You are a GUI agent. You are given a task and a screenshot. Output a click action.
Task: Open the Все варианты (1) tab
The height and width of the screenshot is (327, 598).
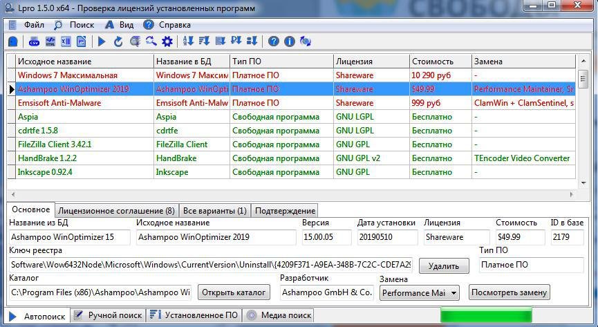(215, 211)
